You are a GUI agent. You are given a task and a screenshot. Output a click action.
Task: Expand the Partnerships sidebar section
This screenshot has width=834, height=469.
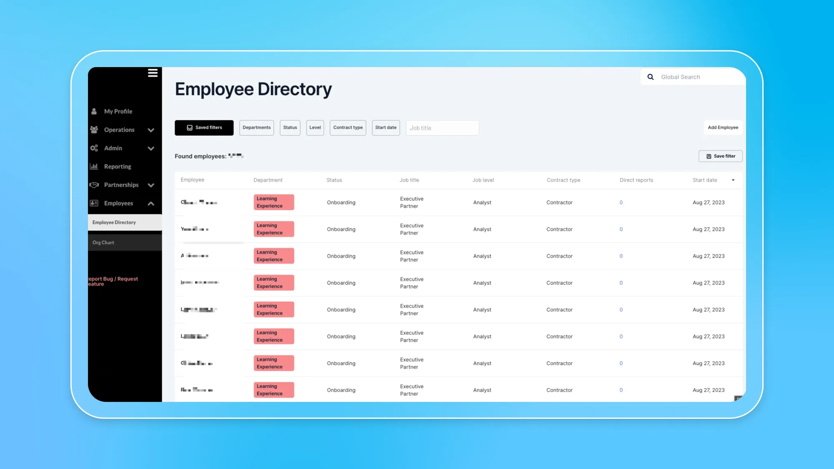click(x=151, y=185)
